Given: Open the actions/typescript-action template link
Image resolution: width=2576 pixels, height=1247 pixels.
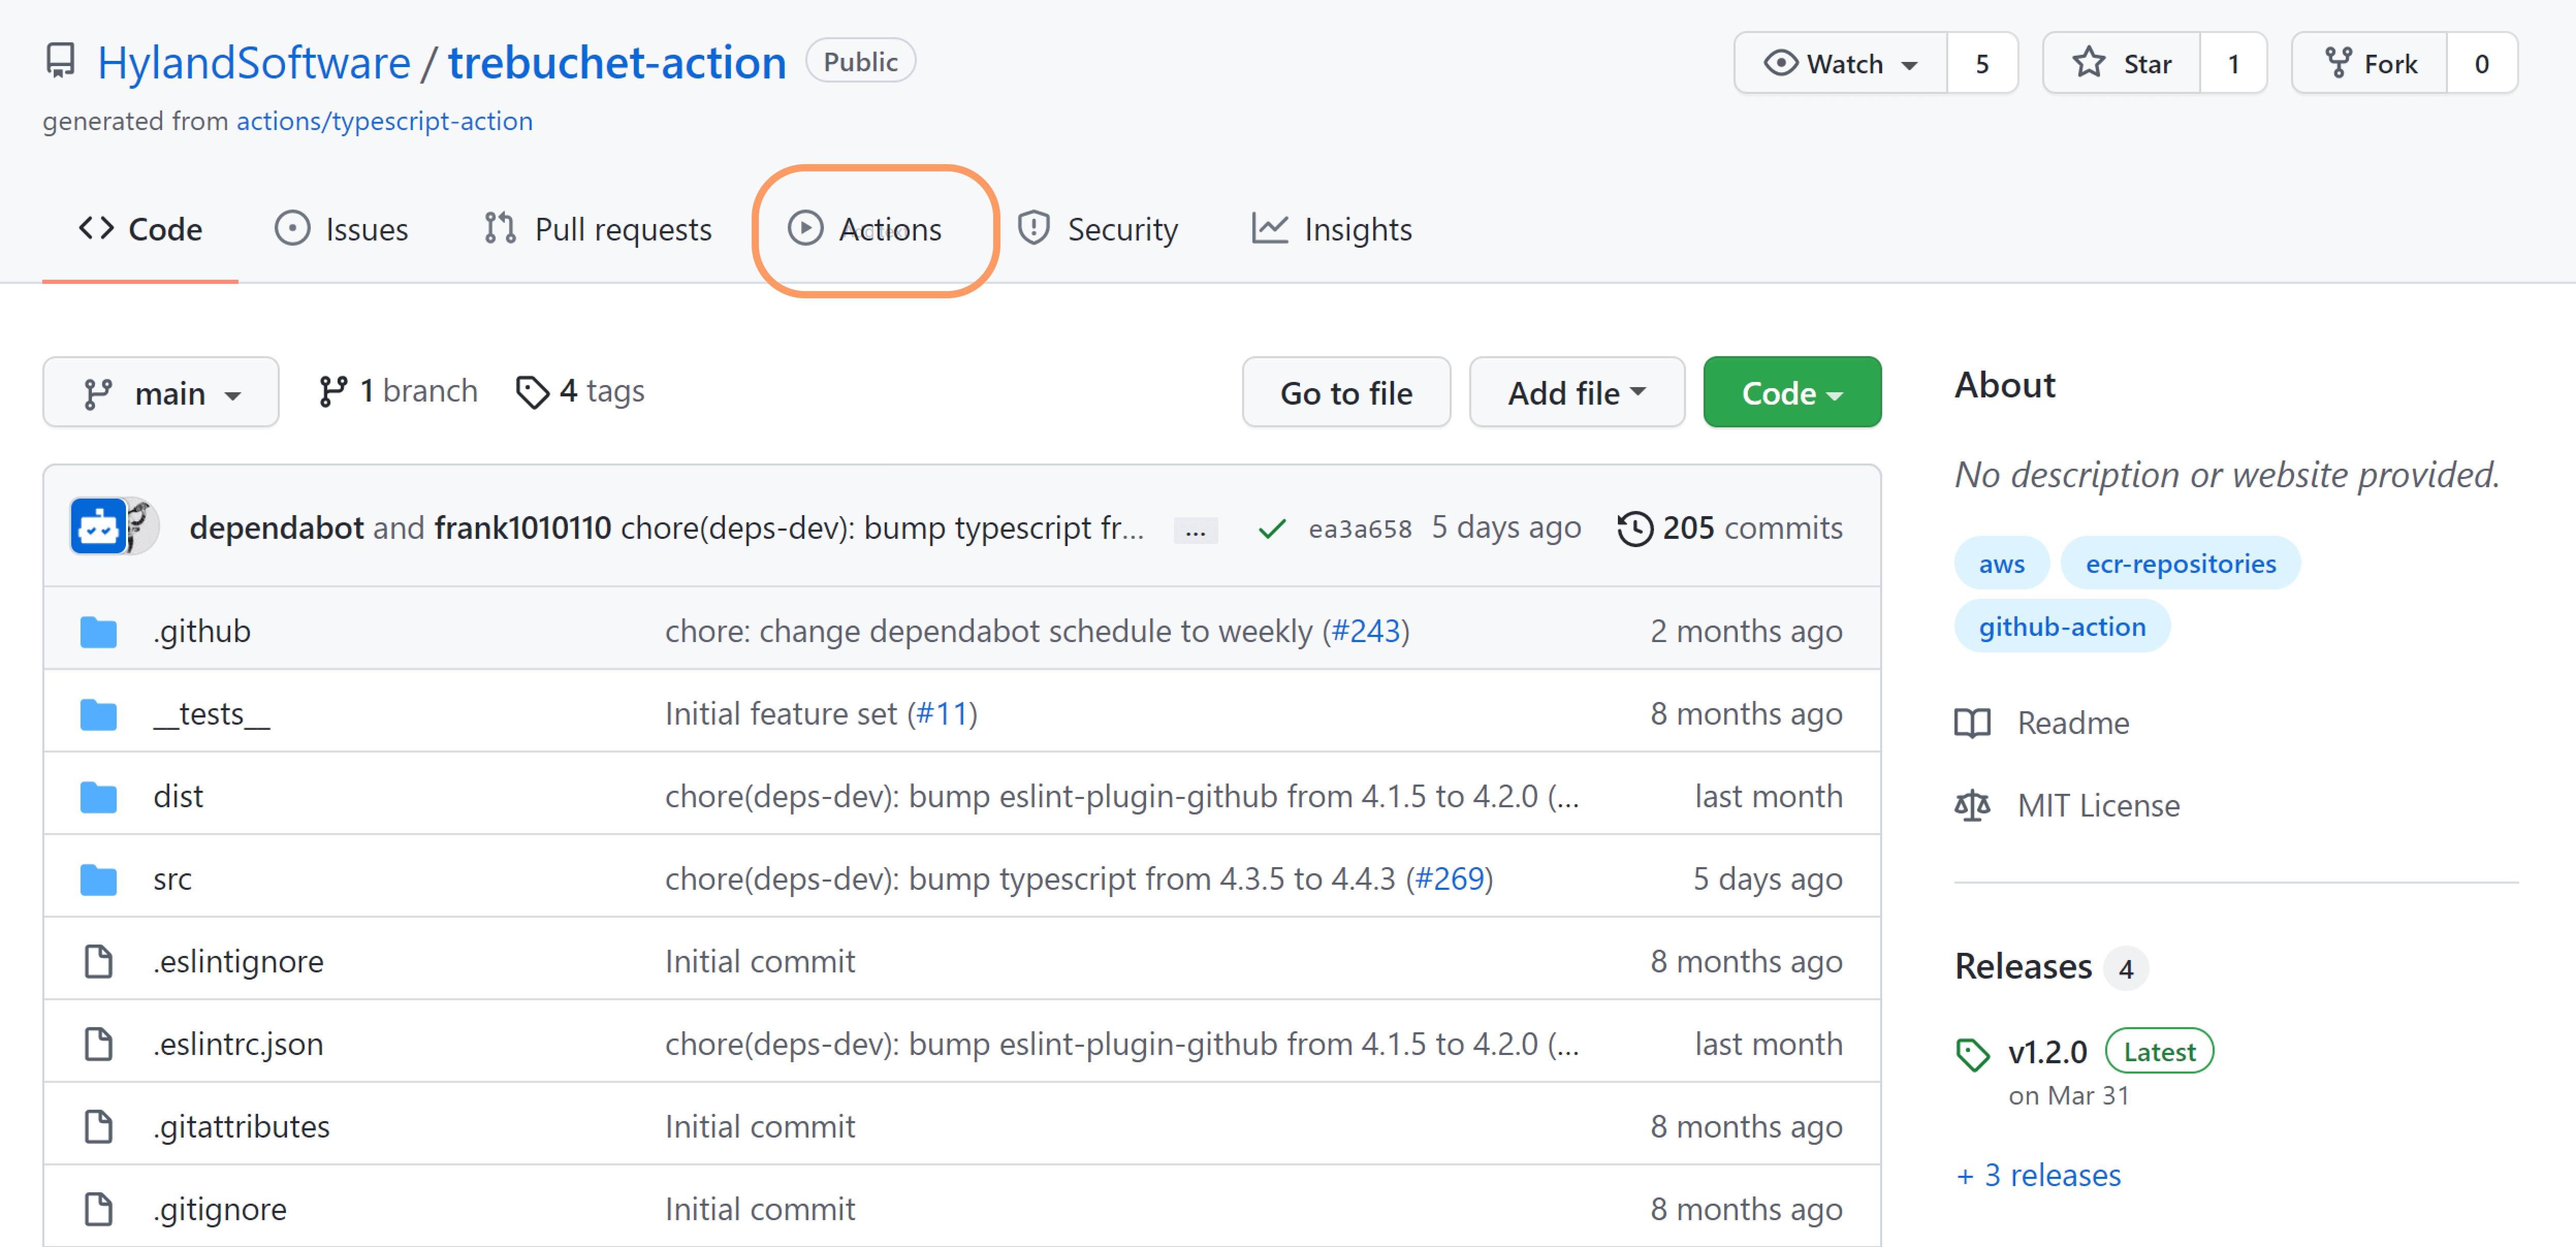Looking at the screenshot, I should point(384,121).
